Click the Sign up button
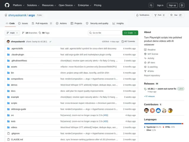The height and width of the screenshot is (142, 189). [172, 5]
